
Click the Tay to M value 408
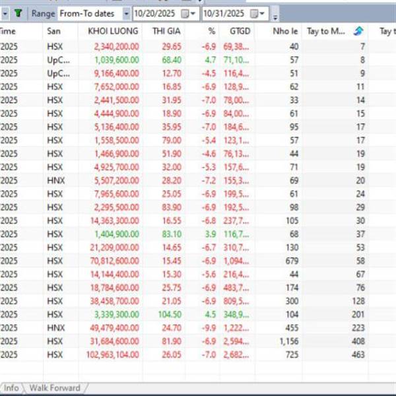(x=358, y=341)
